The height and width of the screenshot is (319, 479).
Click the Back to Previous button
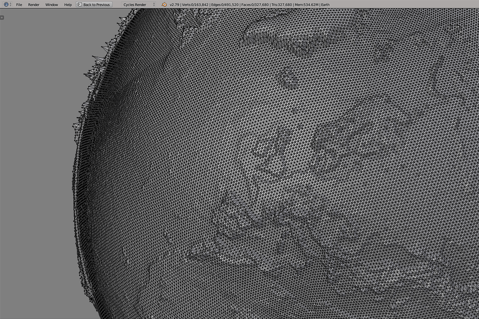coord(94,4)
